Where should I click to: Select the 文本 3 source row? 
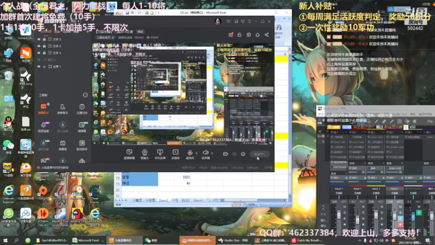click(x=63, y=53)
